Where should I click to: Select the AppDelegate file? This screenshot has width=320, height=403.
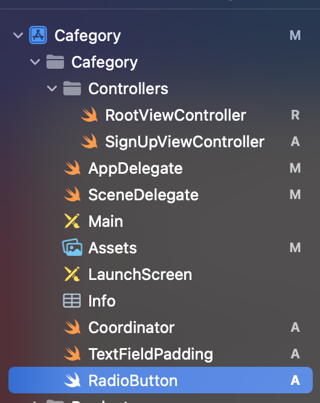pos(135,168)
